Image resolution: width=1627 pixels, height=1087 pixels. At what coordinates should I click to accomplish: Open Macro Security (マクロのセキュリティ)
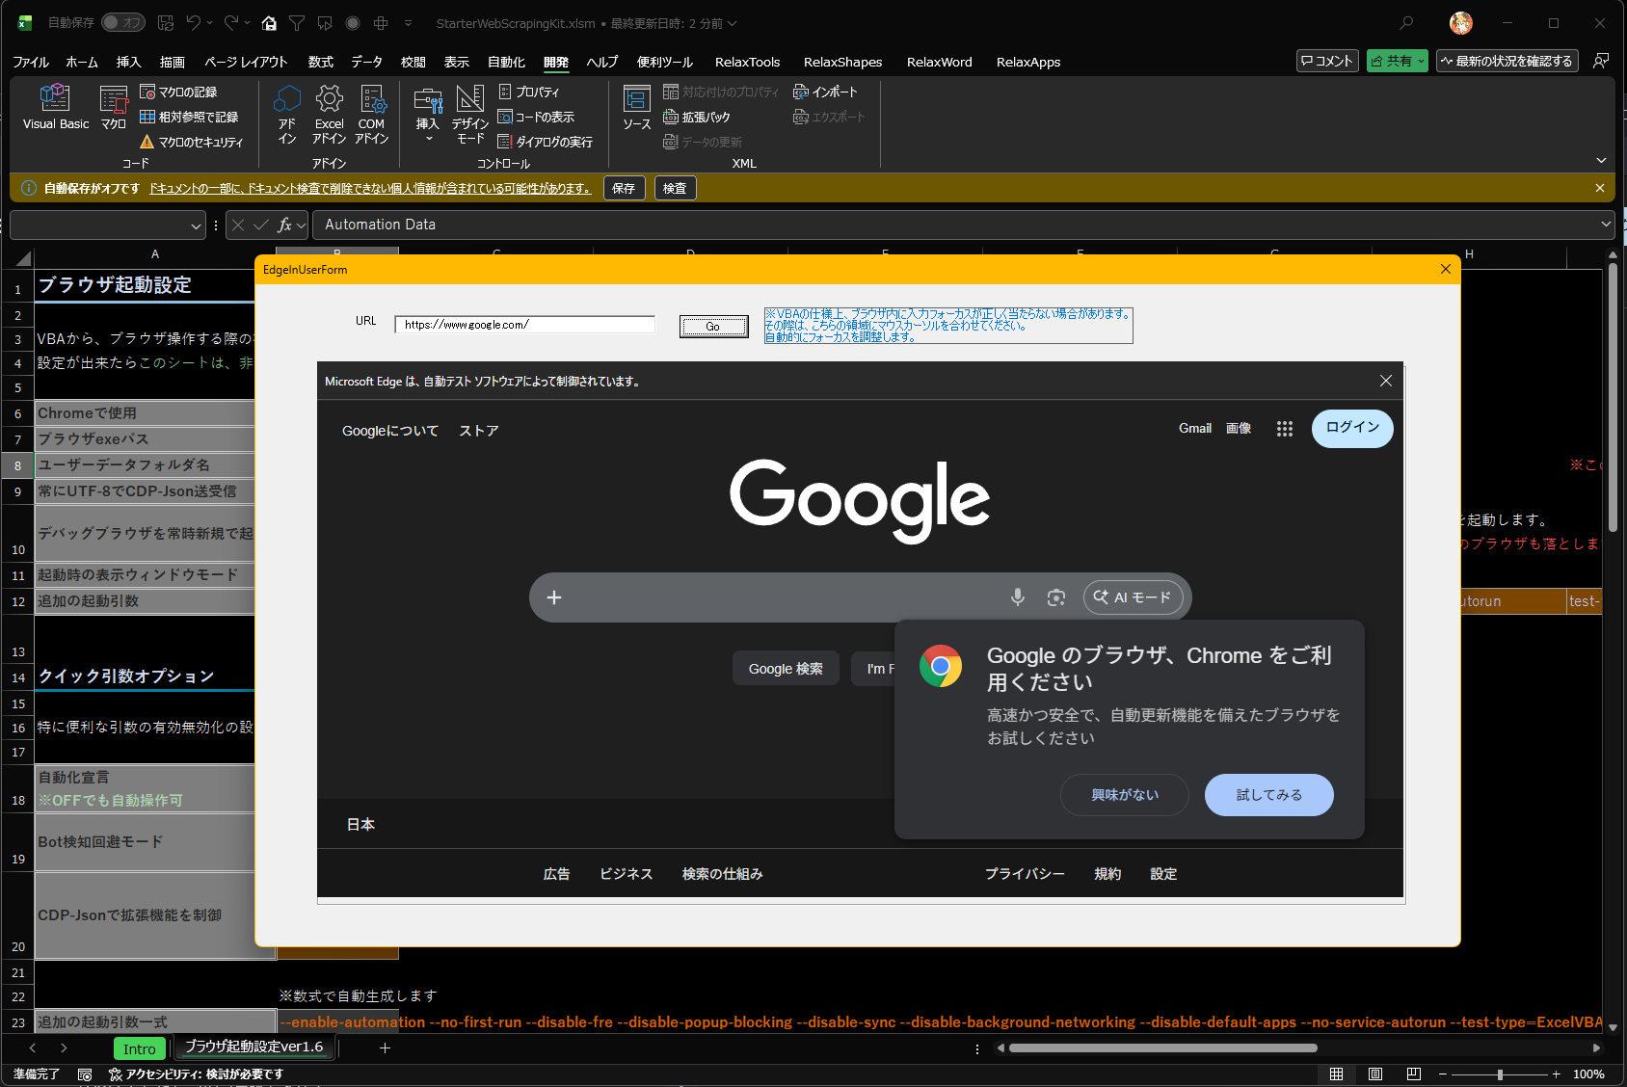click(x=192, y=142)
